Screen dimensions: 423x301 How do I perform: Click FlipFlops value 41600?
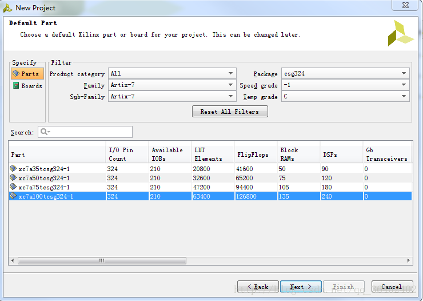[245, 169]
